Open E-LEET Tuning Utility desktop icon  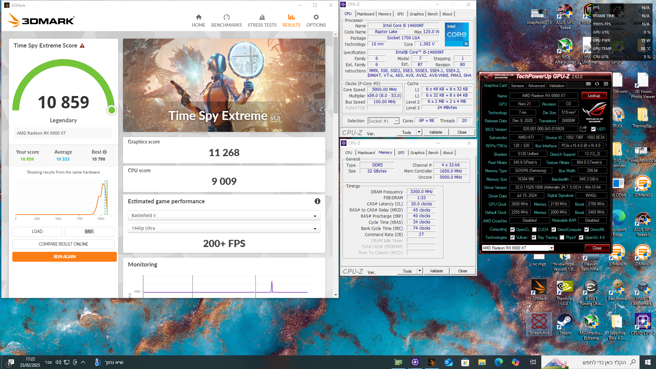591,287
